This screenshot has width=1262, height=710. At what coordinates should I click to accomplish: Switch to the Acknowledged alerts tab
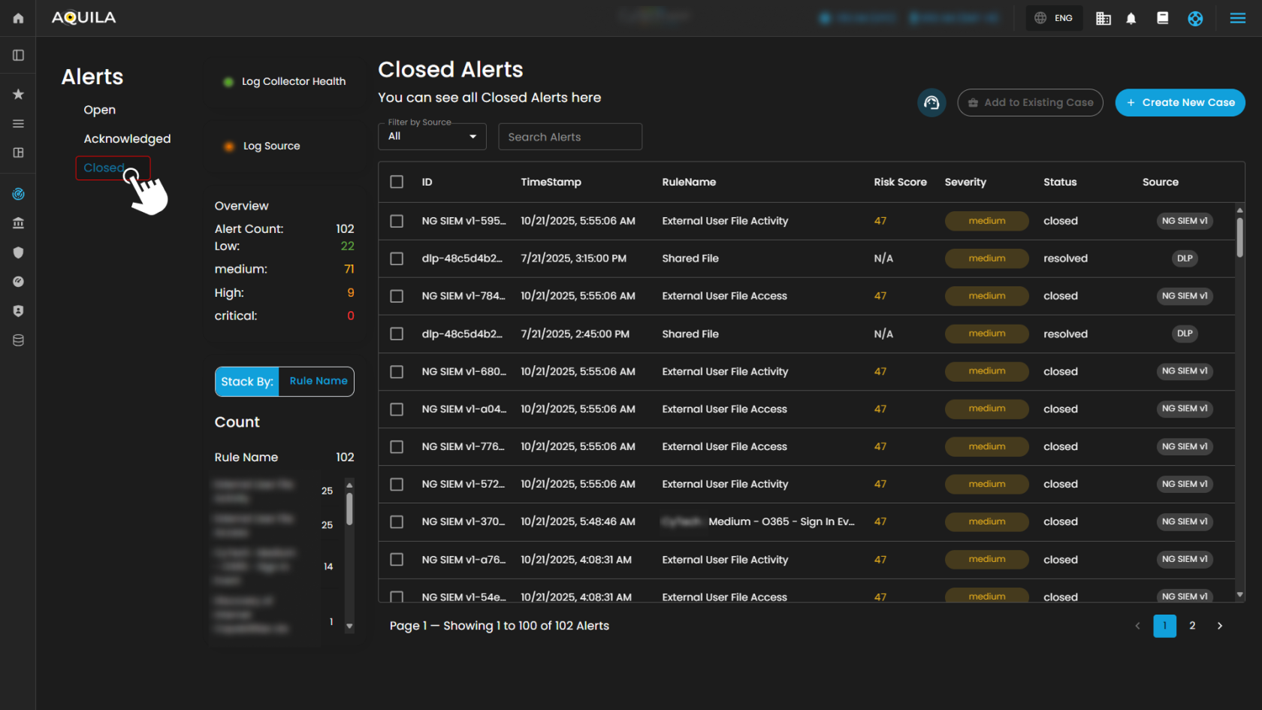point(127,139)
